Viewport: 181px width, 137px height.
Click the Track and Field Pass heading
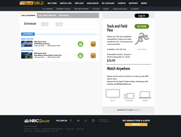click(x=117, y=28)
